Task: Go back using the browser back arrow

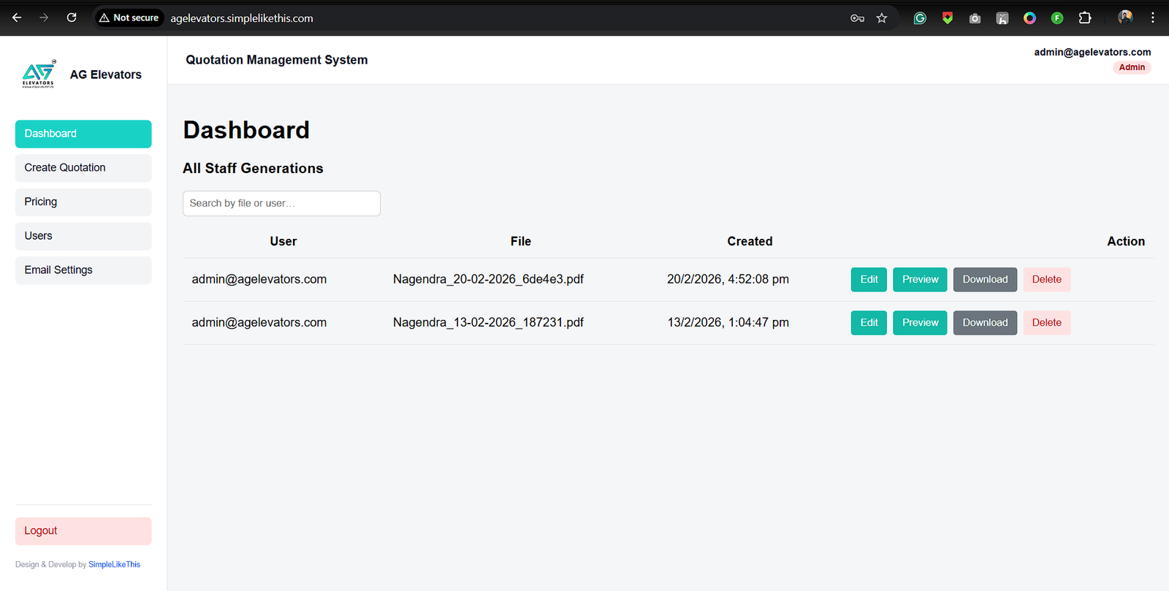Action: click(x=17, y=18)
